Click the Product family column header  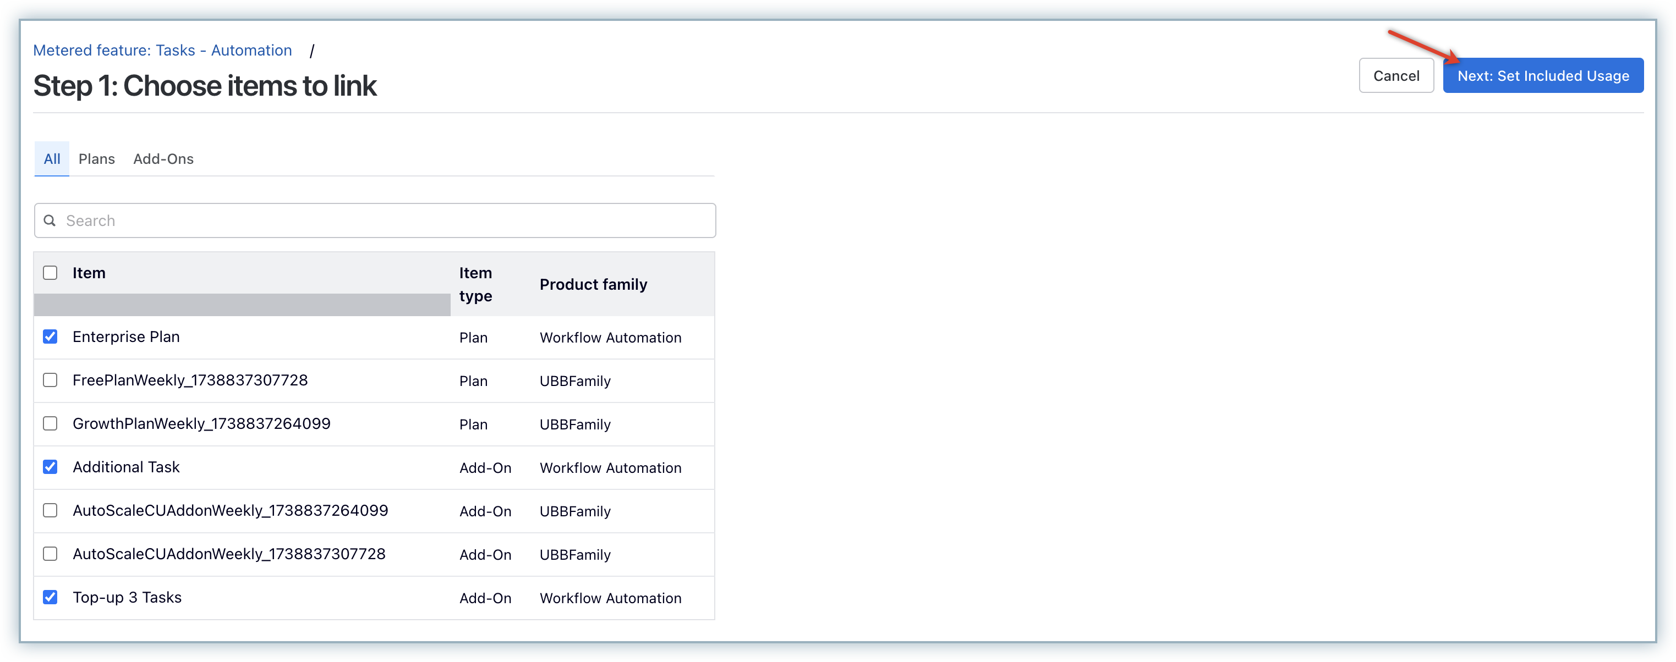click(593, 284)
